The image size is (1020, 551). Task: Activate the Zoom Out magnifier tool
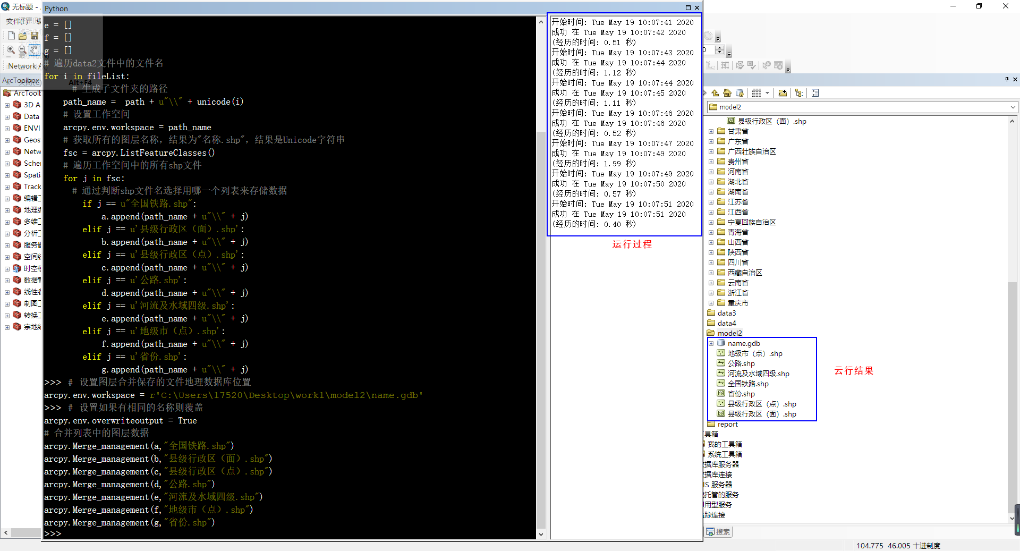click(x=22, y=50)
